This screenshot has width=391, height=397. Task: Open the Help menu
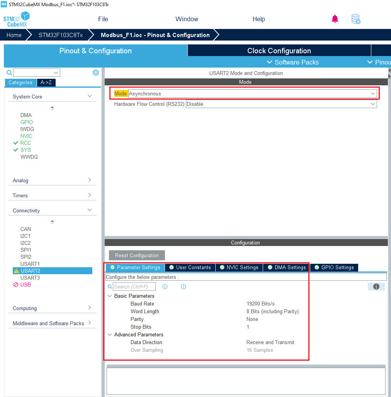258,19
